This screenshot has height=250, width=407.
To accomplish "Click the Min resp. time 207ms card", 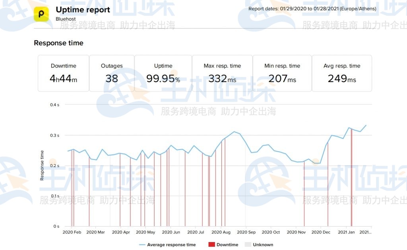I will pyautogui.click(x=282, y=73).
